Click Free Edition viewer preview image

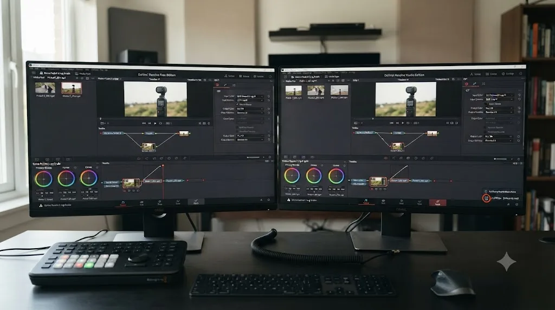[x=156, y=99]
